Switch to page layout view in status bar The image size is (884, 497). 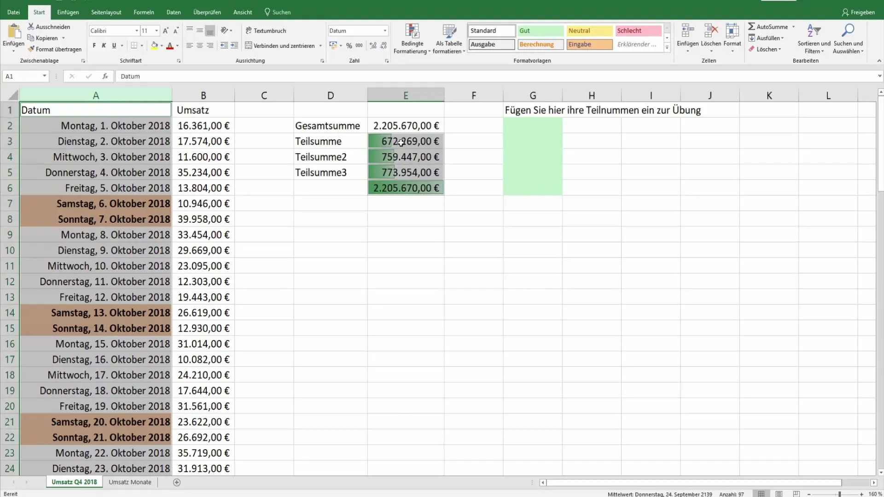(779, 494)
